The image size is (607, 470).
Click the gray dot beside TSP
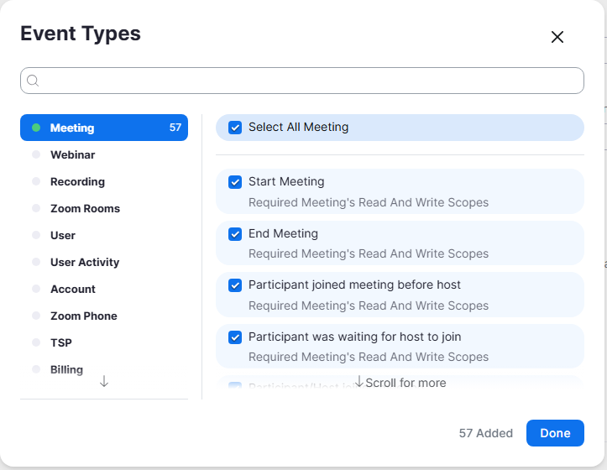click(36, 342)
